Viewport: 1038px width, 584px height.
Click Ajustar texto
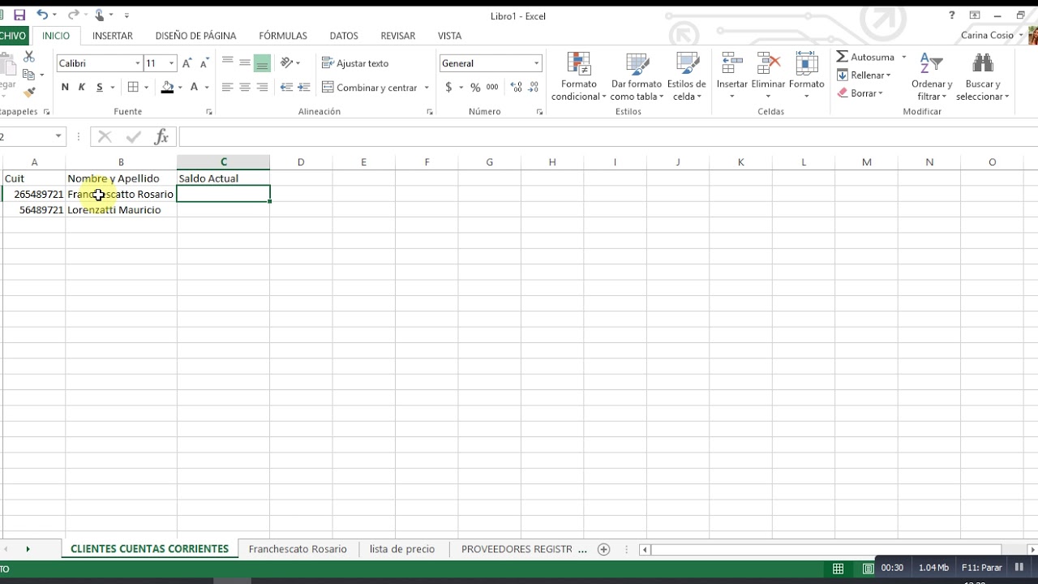[x=355, y=63]
